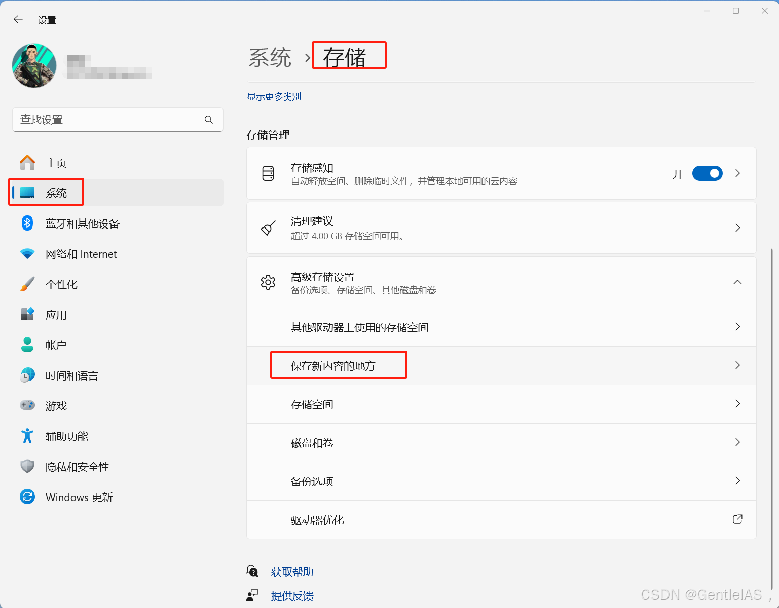Viewport: 779px width, 608px height.
Task: Open the 磁盘和卷 chevron
Action: 737,442
